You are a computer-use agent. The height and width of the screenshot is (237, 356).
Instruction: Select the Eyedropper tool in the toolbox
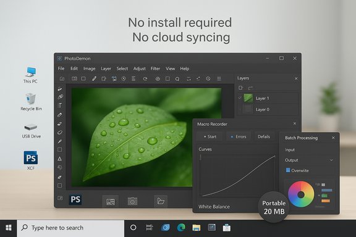pyautogui.click(x=60, y=141)
